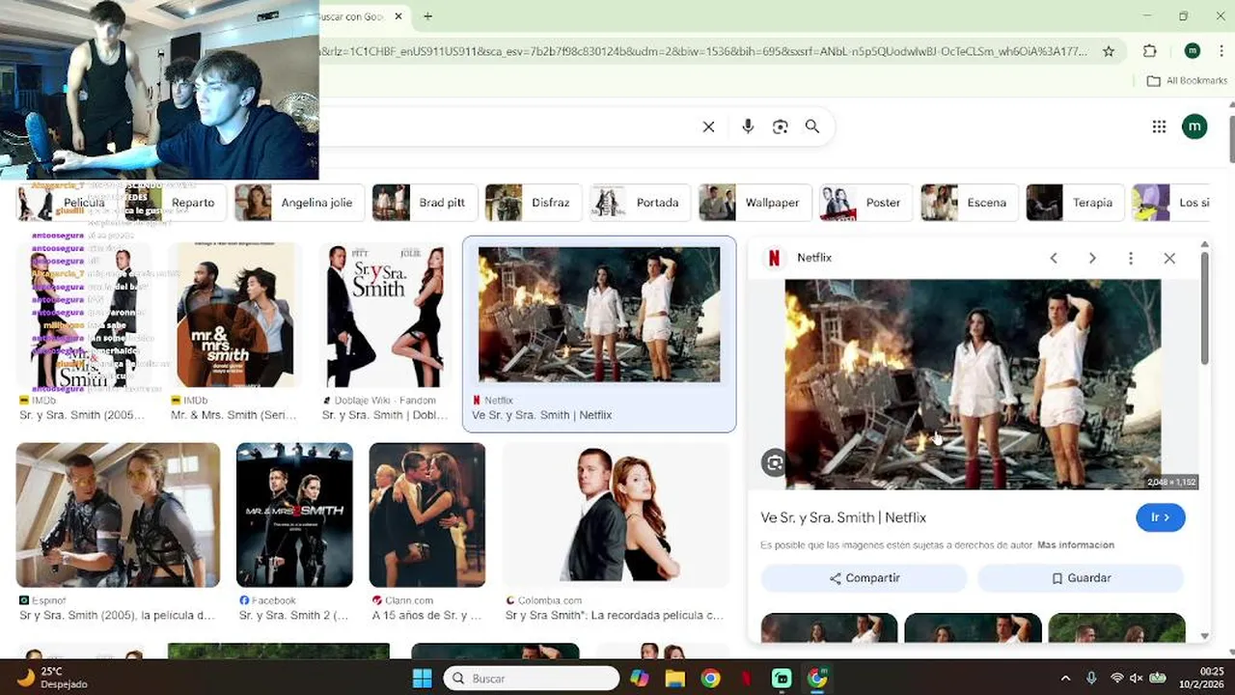Open File Explorer from the taskbar

[x=674, y=679]
